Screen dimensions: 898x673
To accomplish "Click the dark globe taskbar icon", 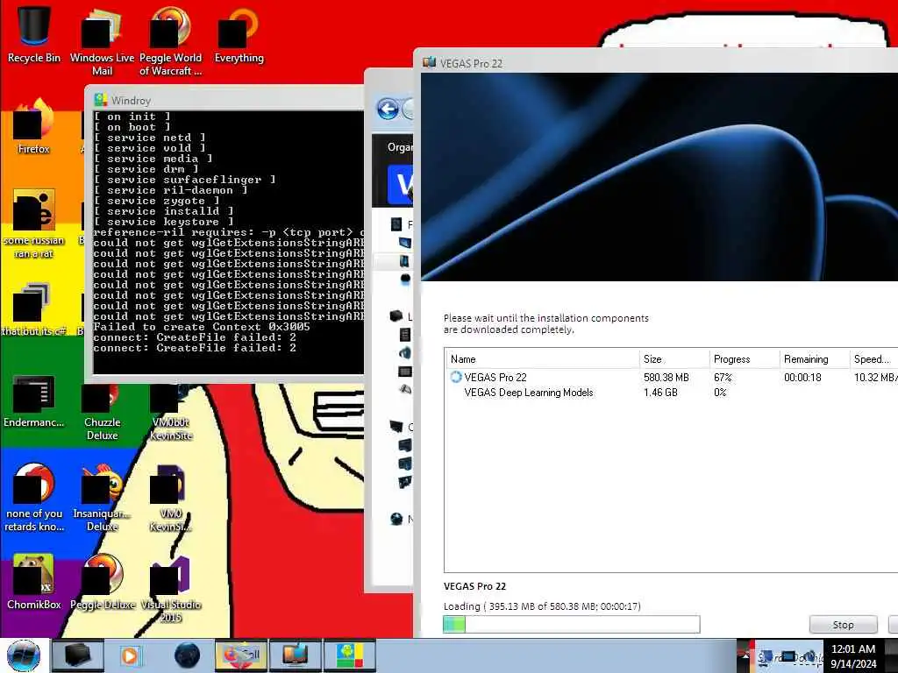I will (x=187, y=655).
